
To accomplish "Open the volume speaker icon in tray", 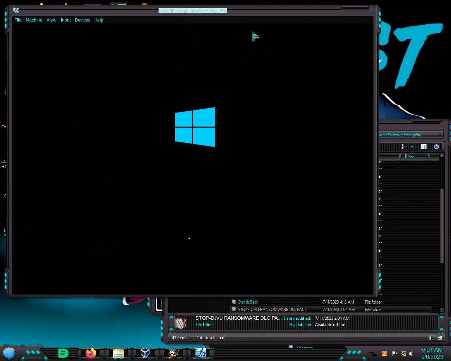I will [412, 353].
